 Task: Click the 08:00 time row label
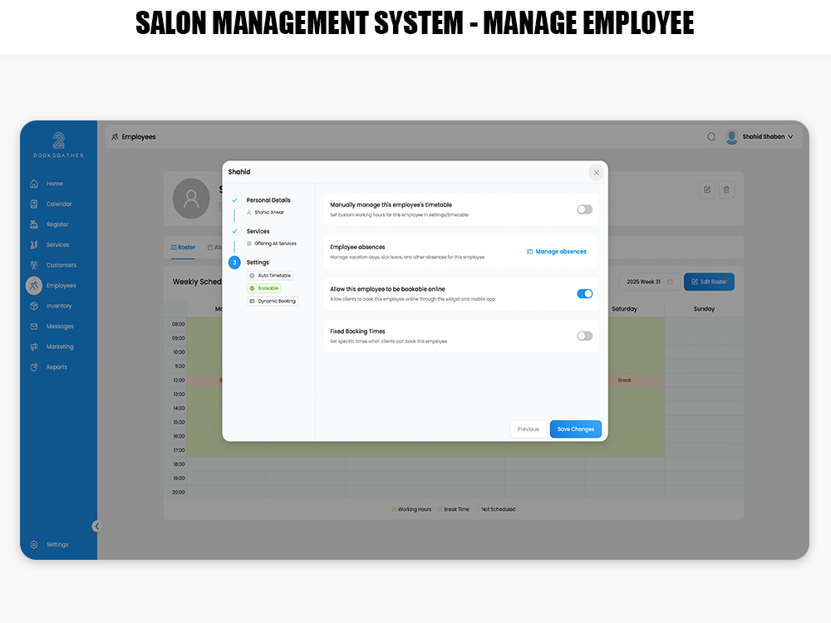pyautogui.click(x=178, y=324)
